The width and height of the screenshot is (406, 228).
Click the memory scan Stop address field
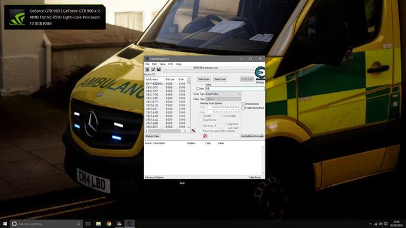pos(224,111)
